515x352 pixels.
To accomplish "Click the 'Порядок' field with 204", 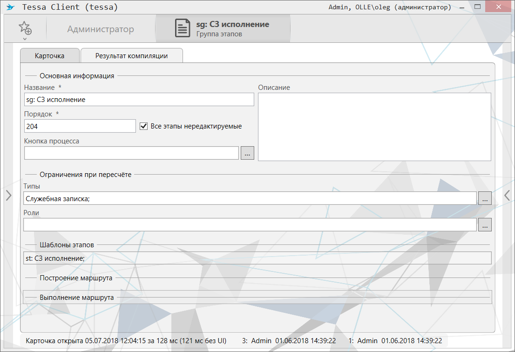I will tap(80, 126).
